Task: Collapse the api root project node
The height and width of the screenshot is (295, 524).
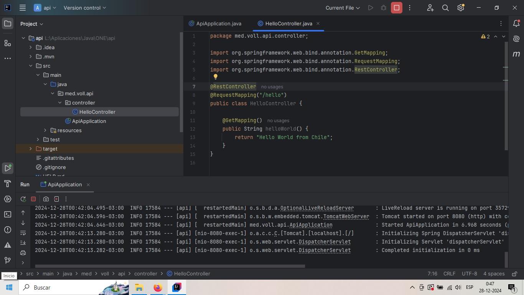Action: tap(23, 38)
